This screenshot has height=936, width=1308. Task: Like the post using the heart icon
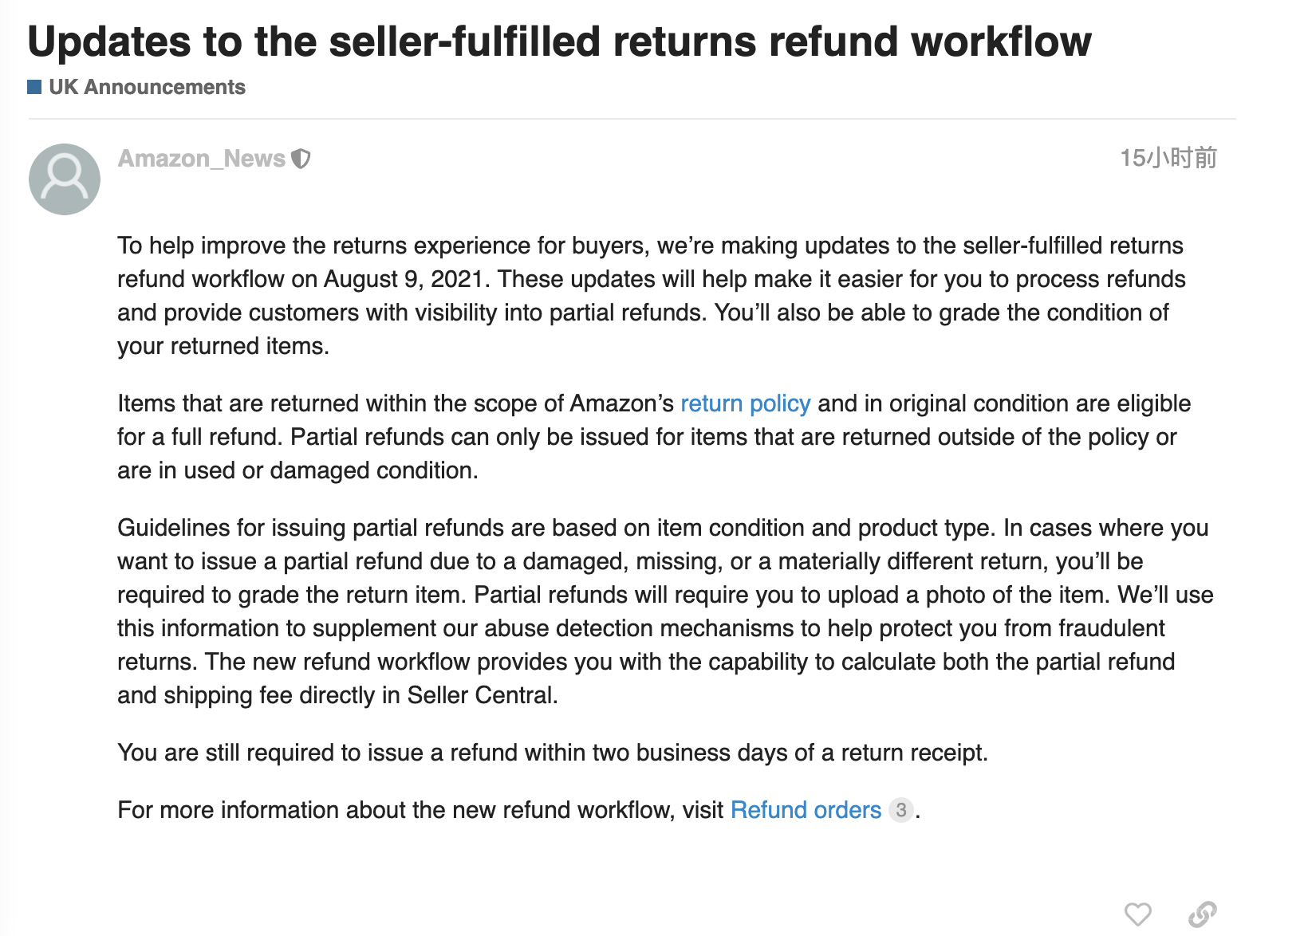(1137, 914)
